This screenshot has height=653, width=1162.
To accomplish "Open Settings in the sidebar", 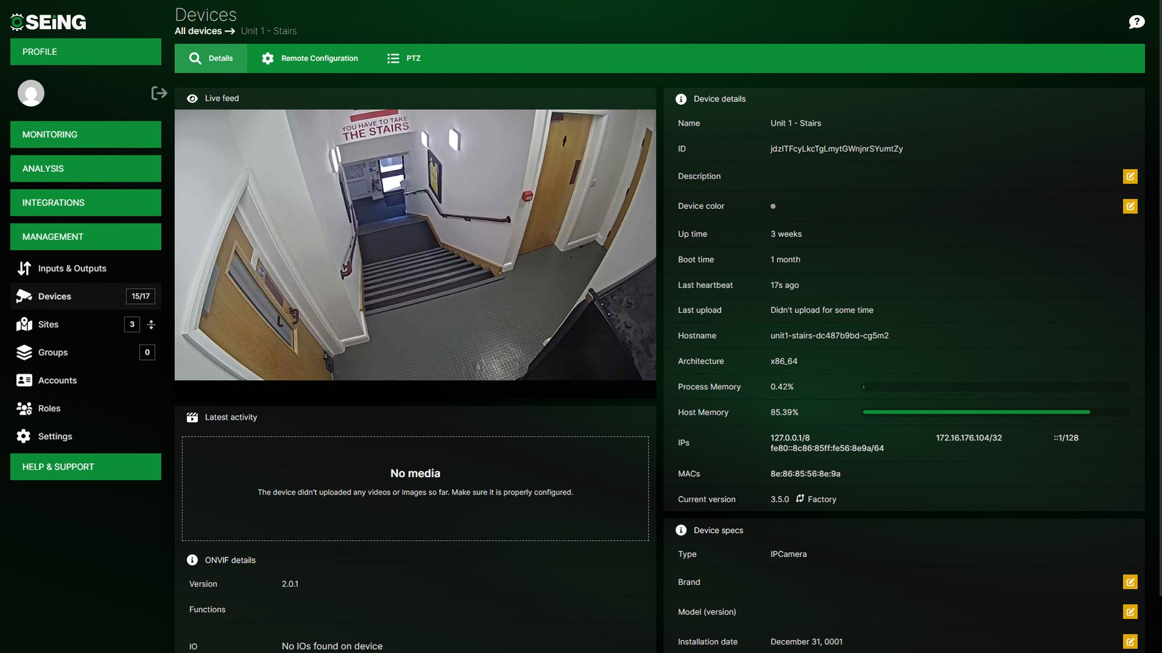I will [86, 437].
